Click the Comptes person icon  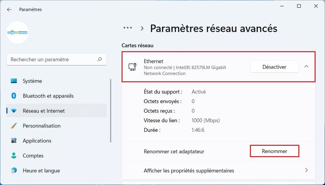pyautogui.click(x=14, y=156)
